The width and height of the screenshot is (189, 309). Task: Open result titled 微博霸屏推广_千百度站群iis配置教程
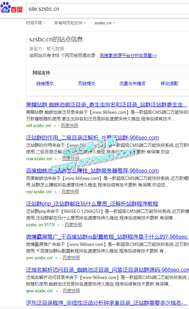pos(107,237)
